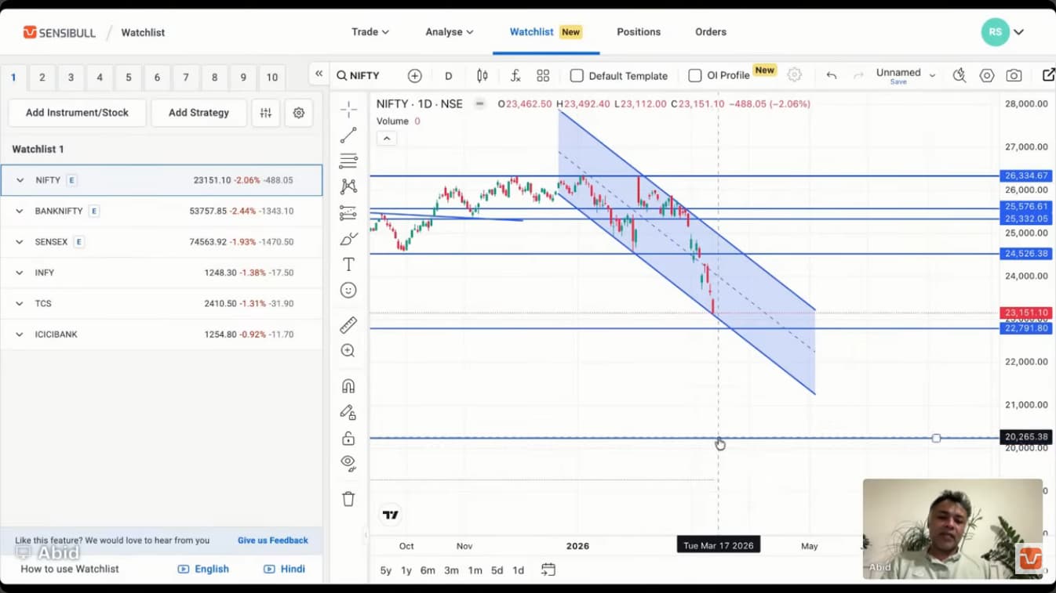Select the ruler measure tool
The image size is (1056, 593).
pyautogui.click(x=348, y=324)
